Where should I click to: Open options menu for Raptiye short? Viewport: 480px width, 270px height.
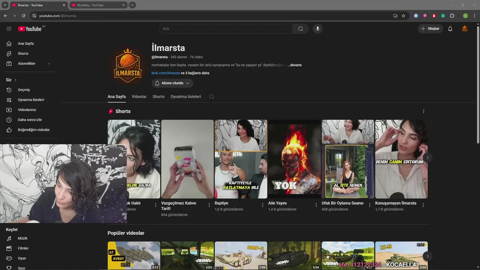click(x=262, y=205)
